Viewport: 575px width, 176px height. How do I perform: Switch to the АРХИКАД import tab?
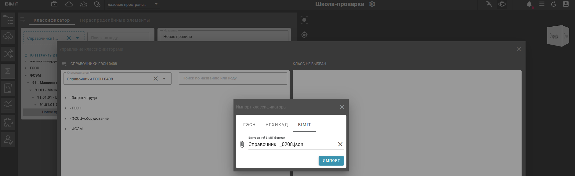(x=277, y=125)
